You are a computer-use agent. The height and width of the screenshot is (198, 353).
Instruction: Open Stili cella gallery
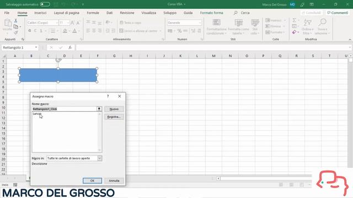tap(255, 27)
